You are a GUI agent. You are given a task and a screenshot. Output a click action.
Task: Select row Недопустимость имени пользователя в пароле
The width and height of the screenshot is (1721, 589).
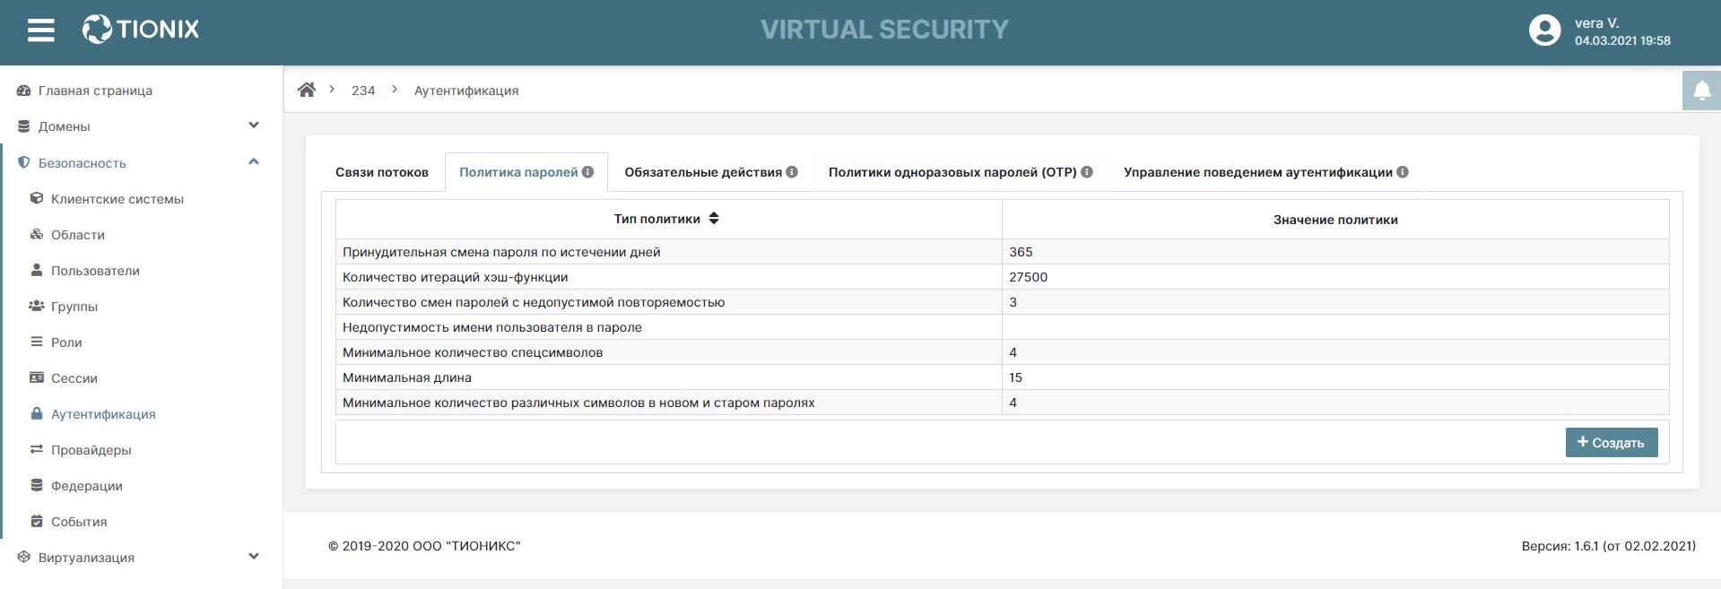pyautogui.click(x=1002, y=327)
